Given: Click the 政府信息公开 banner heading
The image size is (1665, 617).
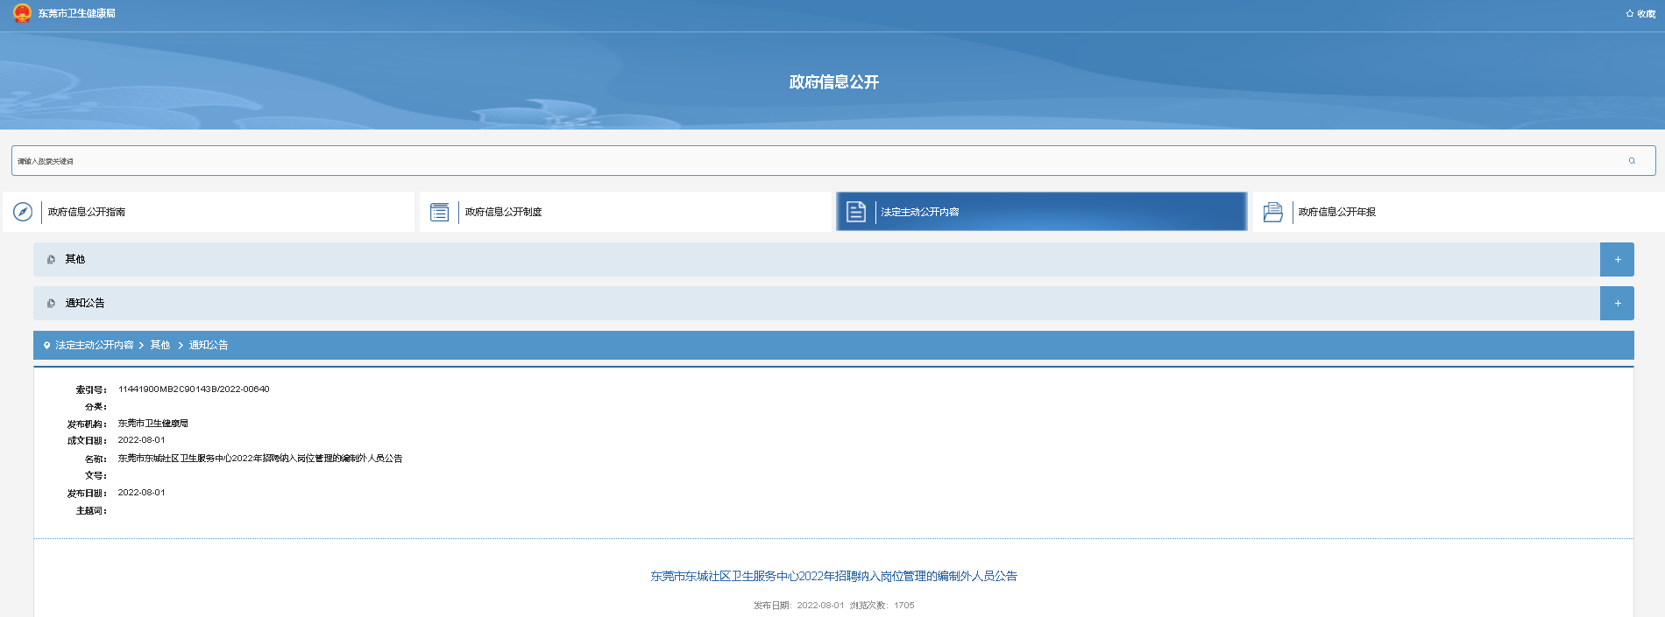Looking at the screenshot, I should (833, 82).
